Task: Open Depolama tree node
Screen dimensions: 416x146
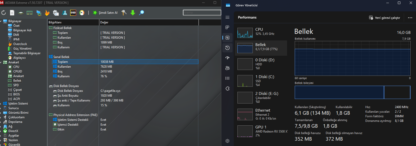Action: (15, 122)
